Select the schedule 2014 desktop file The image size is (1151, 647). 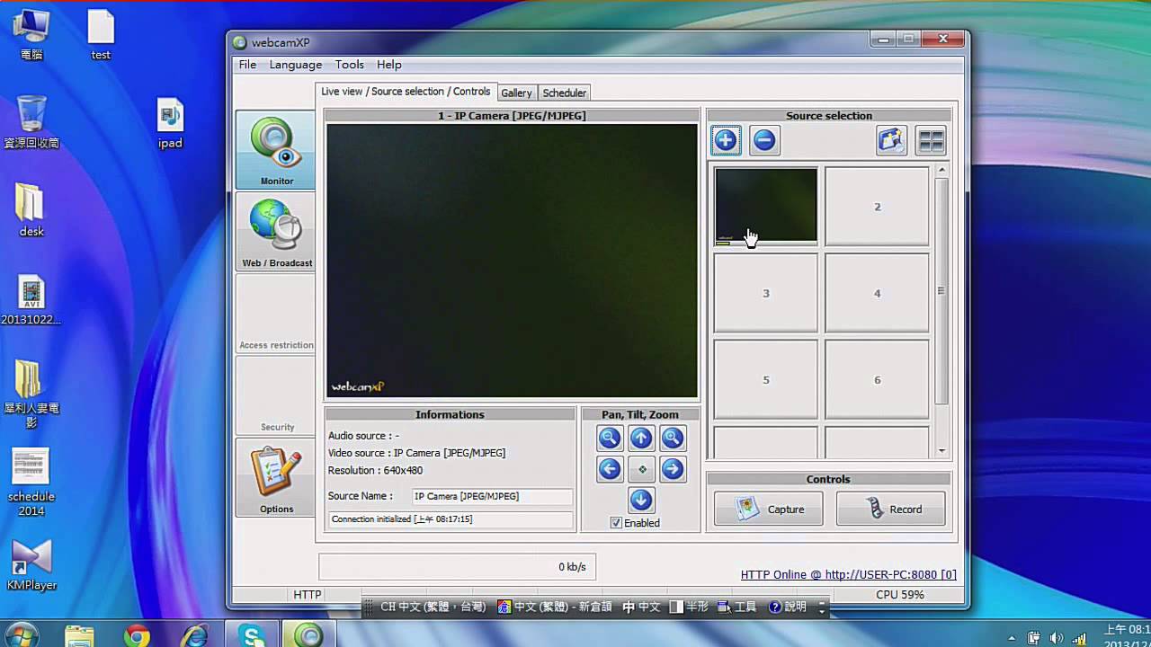31,483
